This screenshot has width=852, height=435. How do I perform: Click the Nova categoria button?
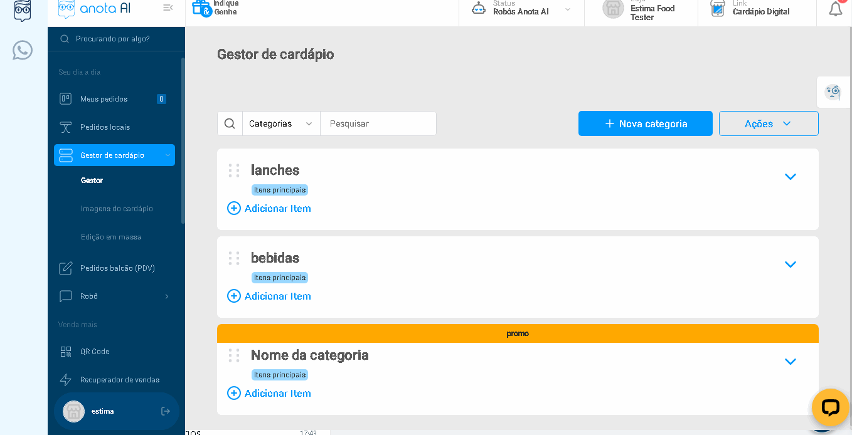tap(645, 123)
